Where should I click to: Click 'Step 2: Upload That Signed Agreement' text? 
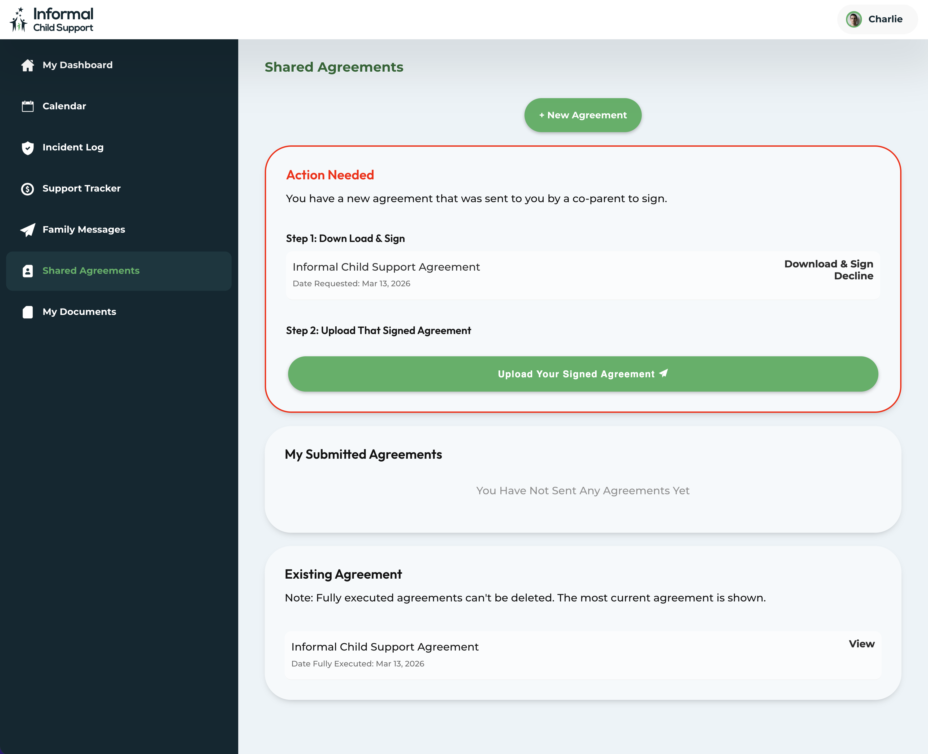378,331
